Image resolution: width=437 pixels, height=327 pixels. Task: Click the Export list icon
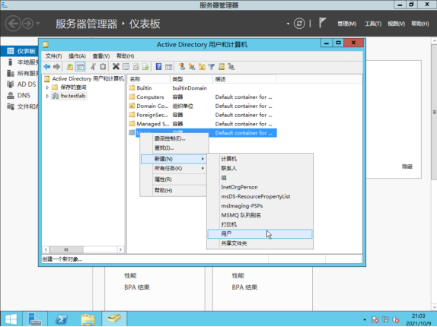(145, 67)
